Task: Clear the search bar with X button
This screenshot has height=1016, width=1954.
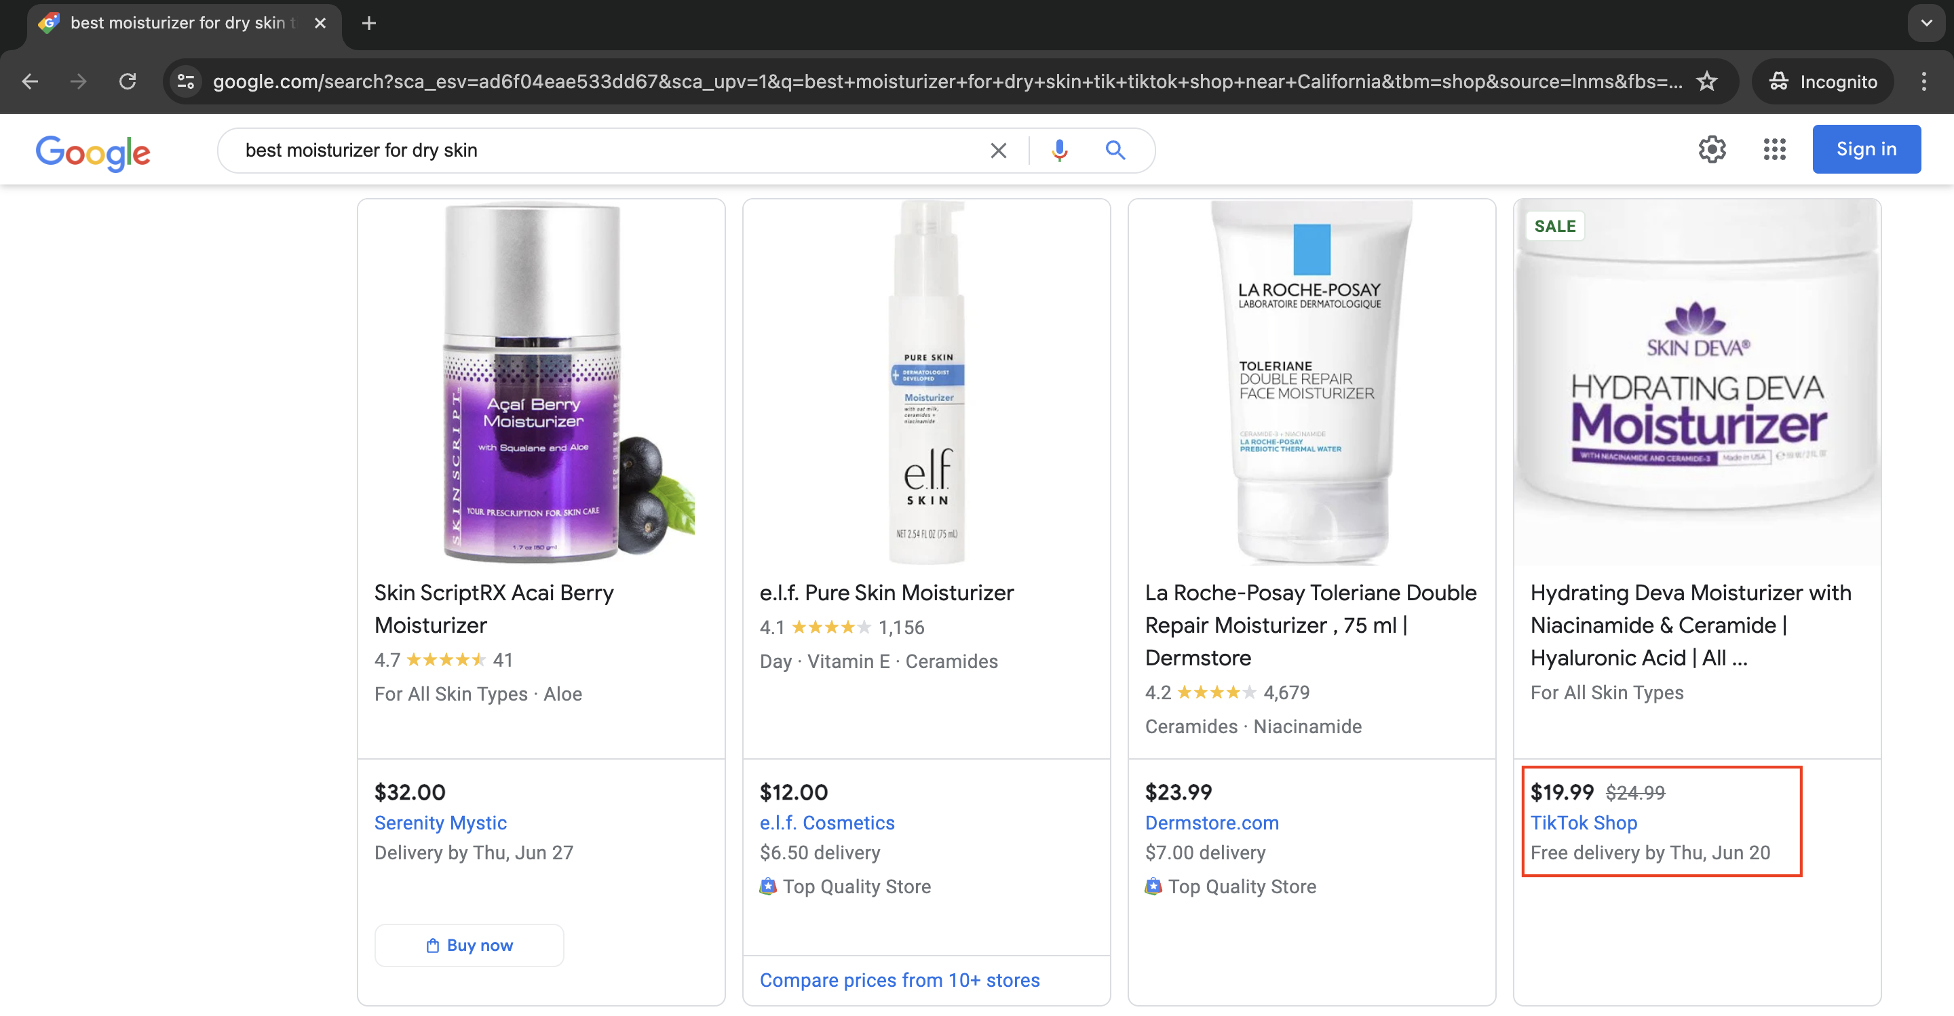Action: point(1000,150)
